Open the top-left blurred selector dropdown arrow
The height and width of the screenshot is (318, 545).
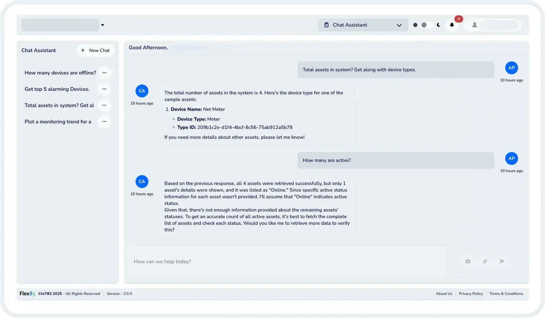click(102, 25)
